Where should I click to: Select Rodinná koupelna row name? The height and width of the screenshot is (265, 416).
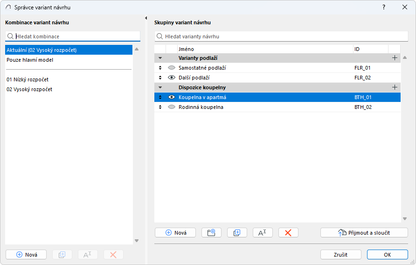pos(201,107)
